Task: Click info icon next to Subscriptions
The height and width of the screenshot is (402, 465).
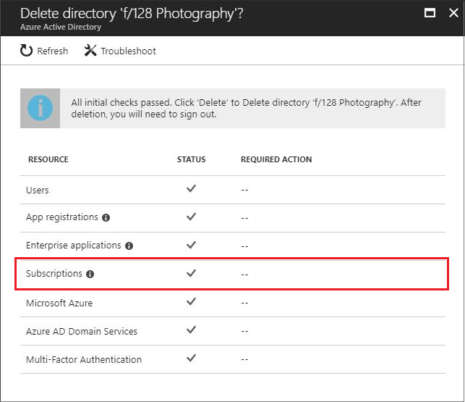Action: coord(90,275)
